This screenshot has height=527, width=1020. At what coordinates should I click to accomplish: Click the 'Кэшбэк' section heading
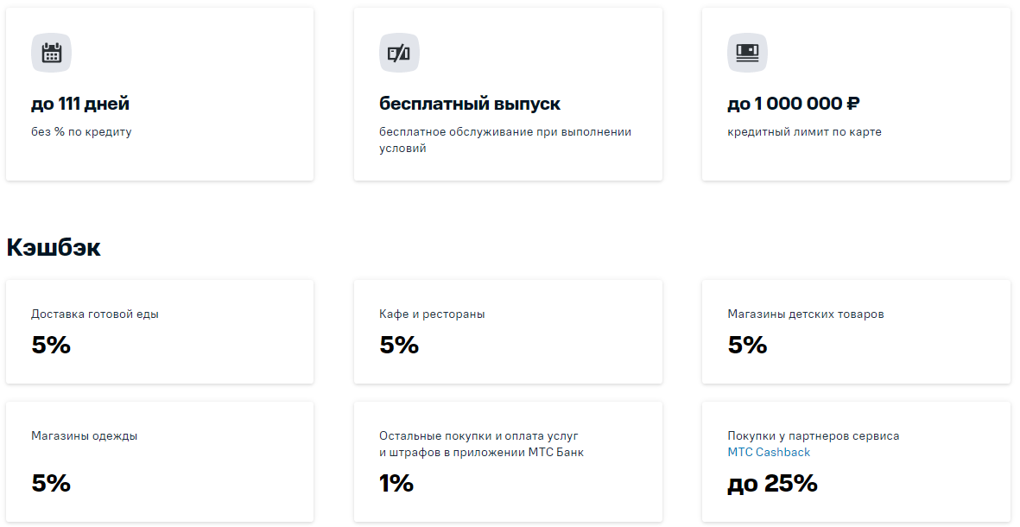[54, 248]
